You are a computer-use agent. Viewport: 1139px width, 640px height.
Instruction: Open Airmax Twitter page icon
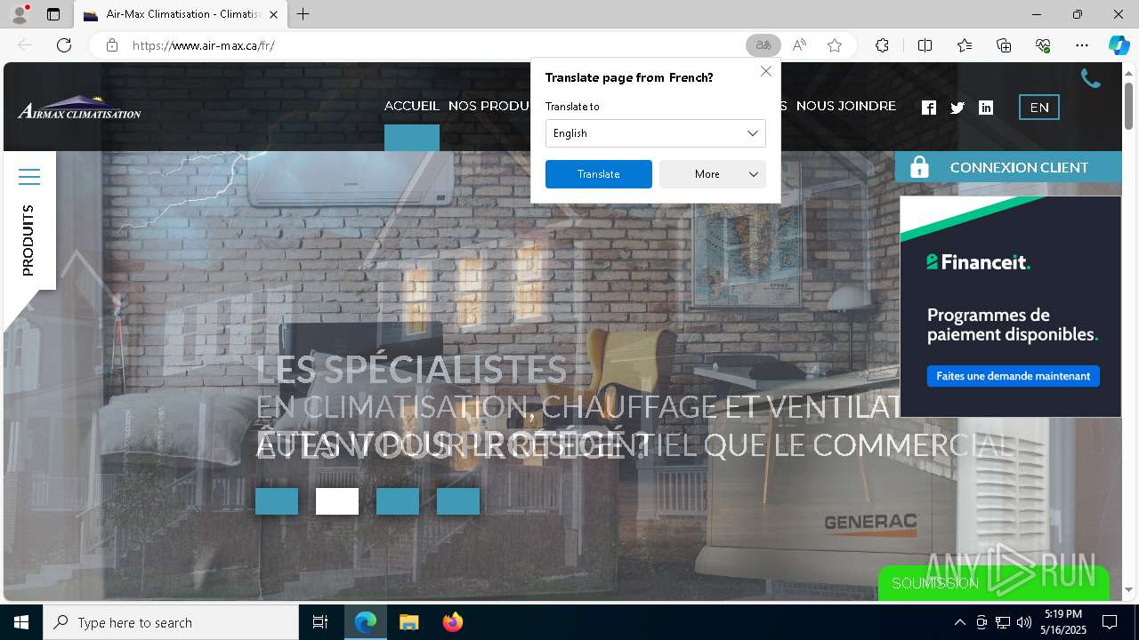pos(957,108)
